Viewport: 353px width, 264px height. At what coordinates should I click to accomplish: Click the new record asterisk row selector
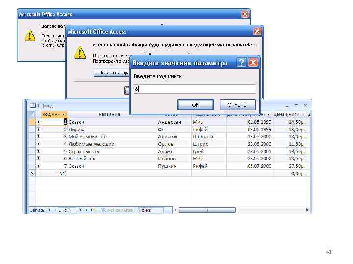[x=32, y=173]
